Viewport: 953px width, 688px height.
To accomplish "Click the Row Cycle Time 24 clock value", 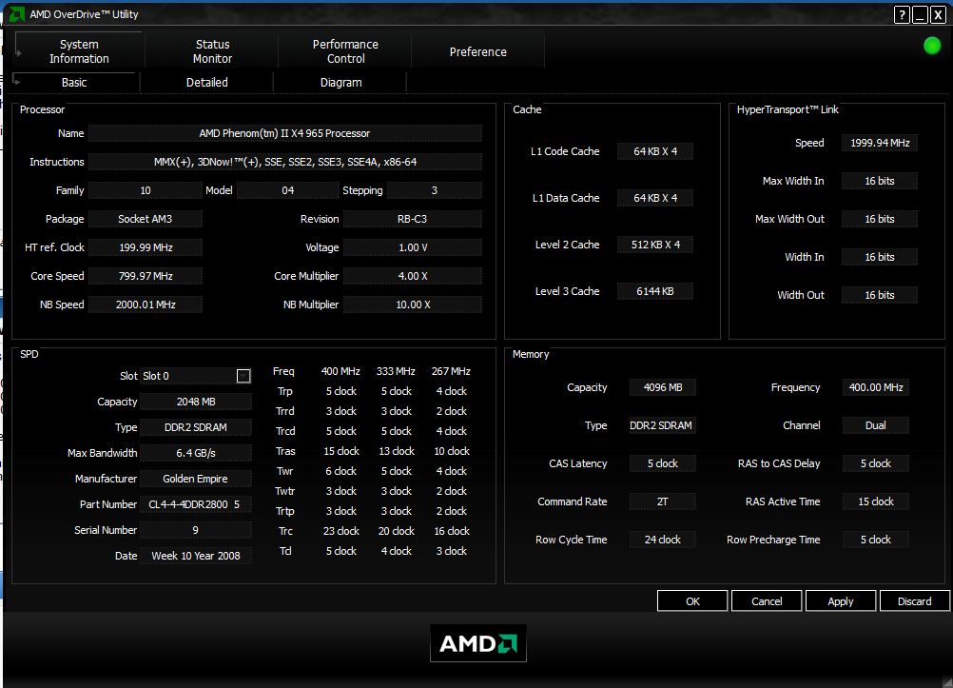I will tap(663, 540).
